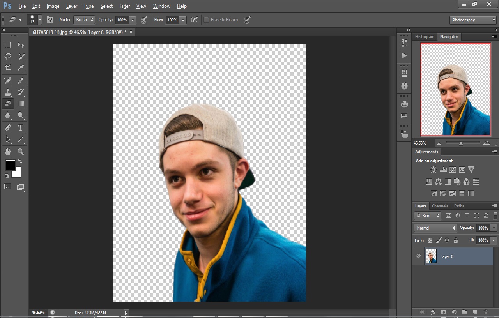Add layer style with fx button
This screenshot has height=318, width=499.
pos(434,313)
